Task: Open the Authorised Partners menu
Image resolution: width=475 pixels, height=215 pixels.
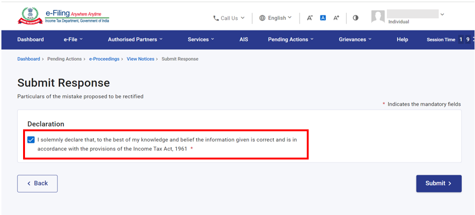Action: coord(135,40)
